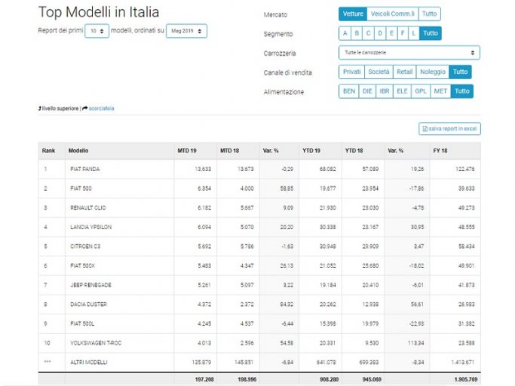Open the number of models dropdown
The height and width of the screenshot is (386, 515).
point(97,31)
